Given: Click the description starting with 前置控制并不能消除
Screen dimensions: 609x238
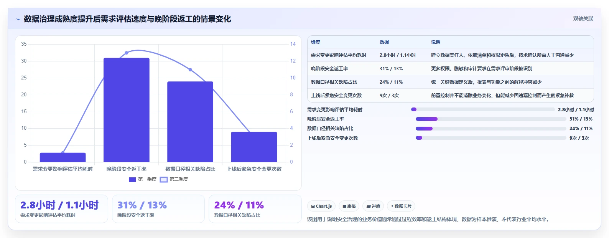Looking at the screenshot, I should click(502, 96).
